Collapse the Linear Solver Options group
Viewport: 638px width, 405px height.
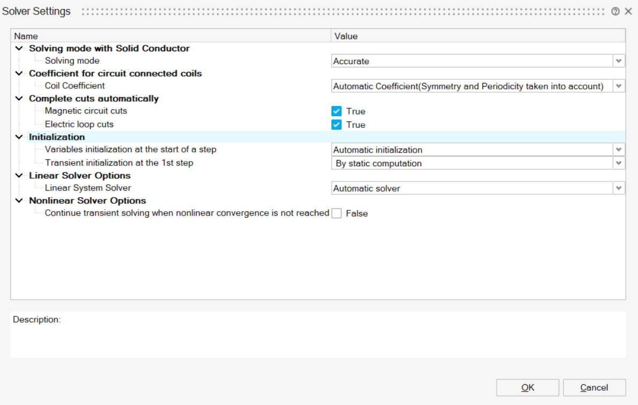[x=19, y=175]
